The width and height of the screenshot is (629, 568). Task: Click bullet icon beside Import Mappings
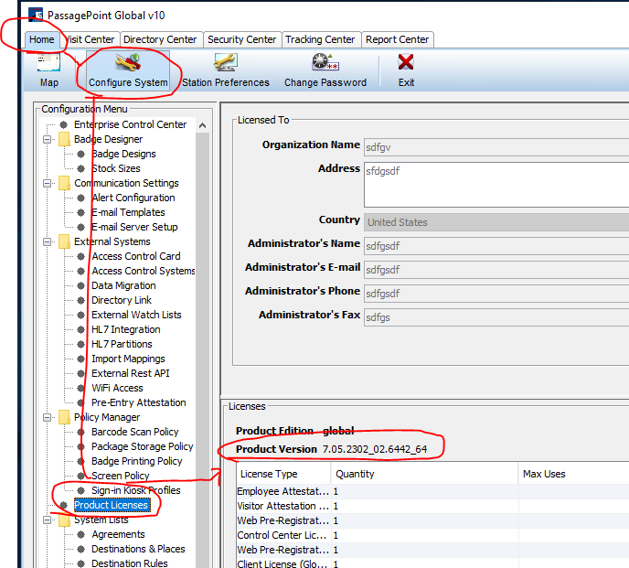(81, 359)
